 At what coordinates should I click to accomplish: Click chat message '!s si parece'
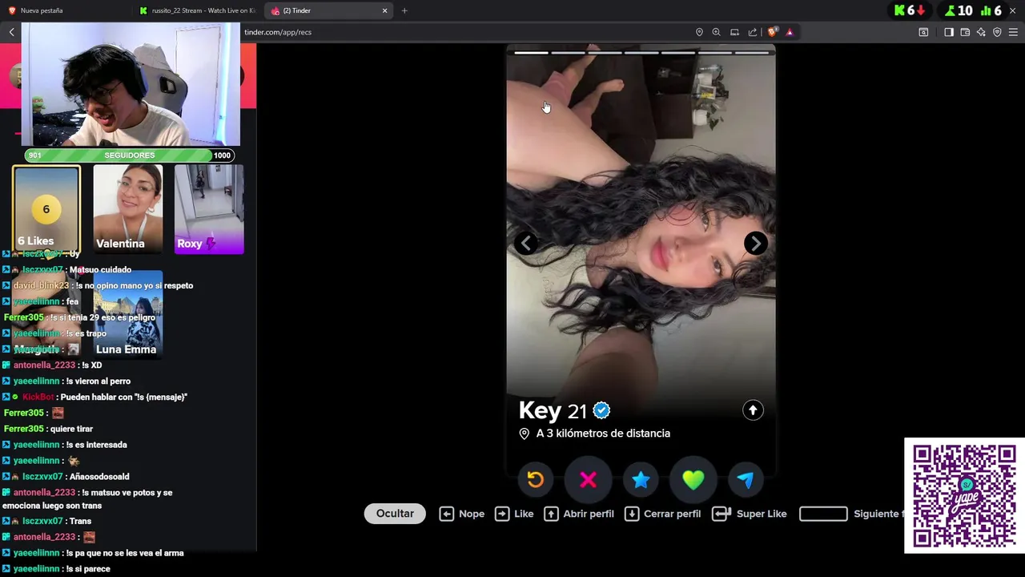(x=88, y=569)
